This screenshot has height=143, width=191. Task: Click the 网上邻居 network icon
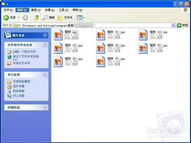pyautogui.click(x=9, y=96)
